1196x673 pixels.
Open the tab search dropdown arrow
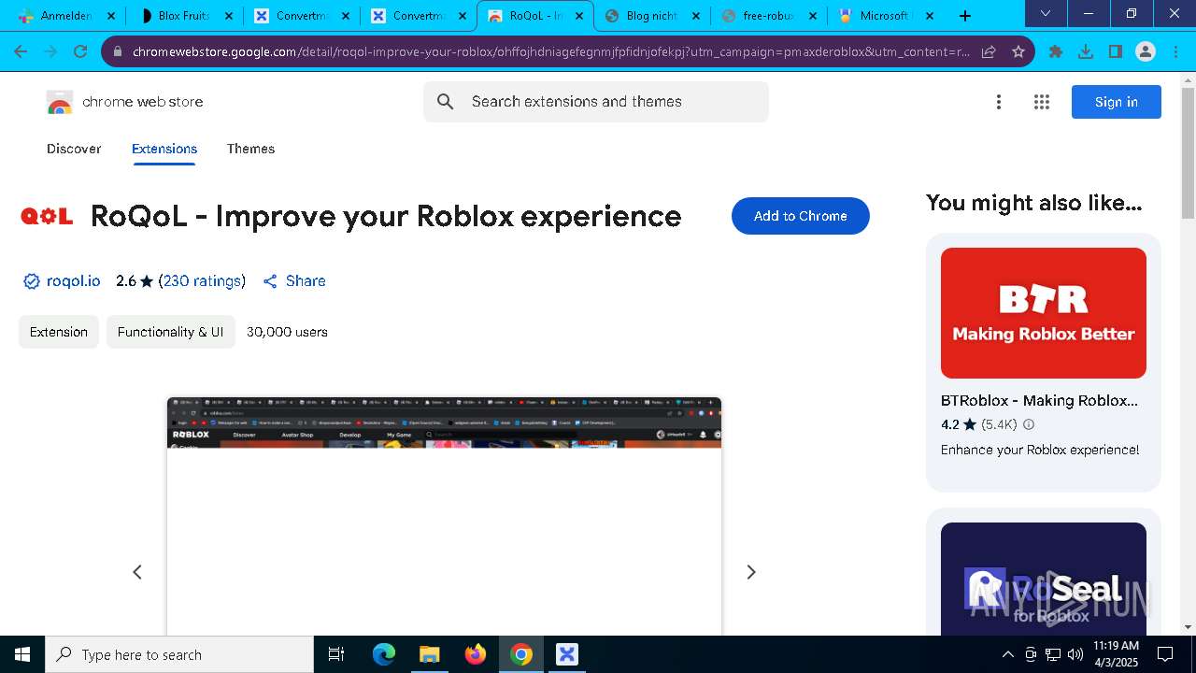1046,14
